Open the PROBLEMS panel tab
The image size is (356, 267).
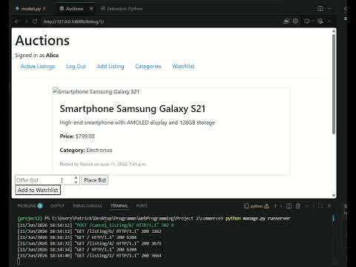pos(30,205)
